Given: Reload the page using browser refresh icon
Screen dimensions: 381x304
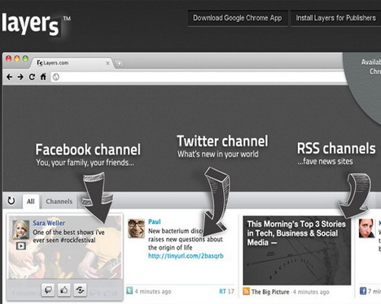Looking at the screenshot, I should pyautogui.click(x=32, y=77).
